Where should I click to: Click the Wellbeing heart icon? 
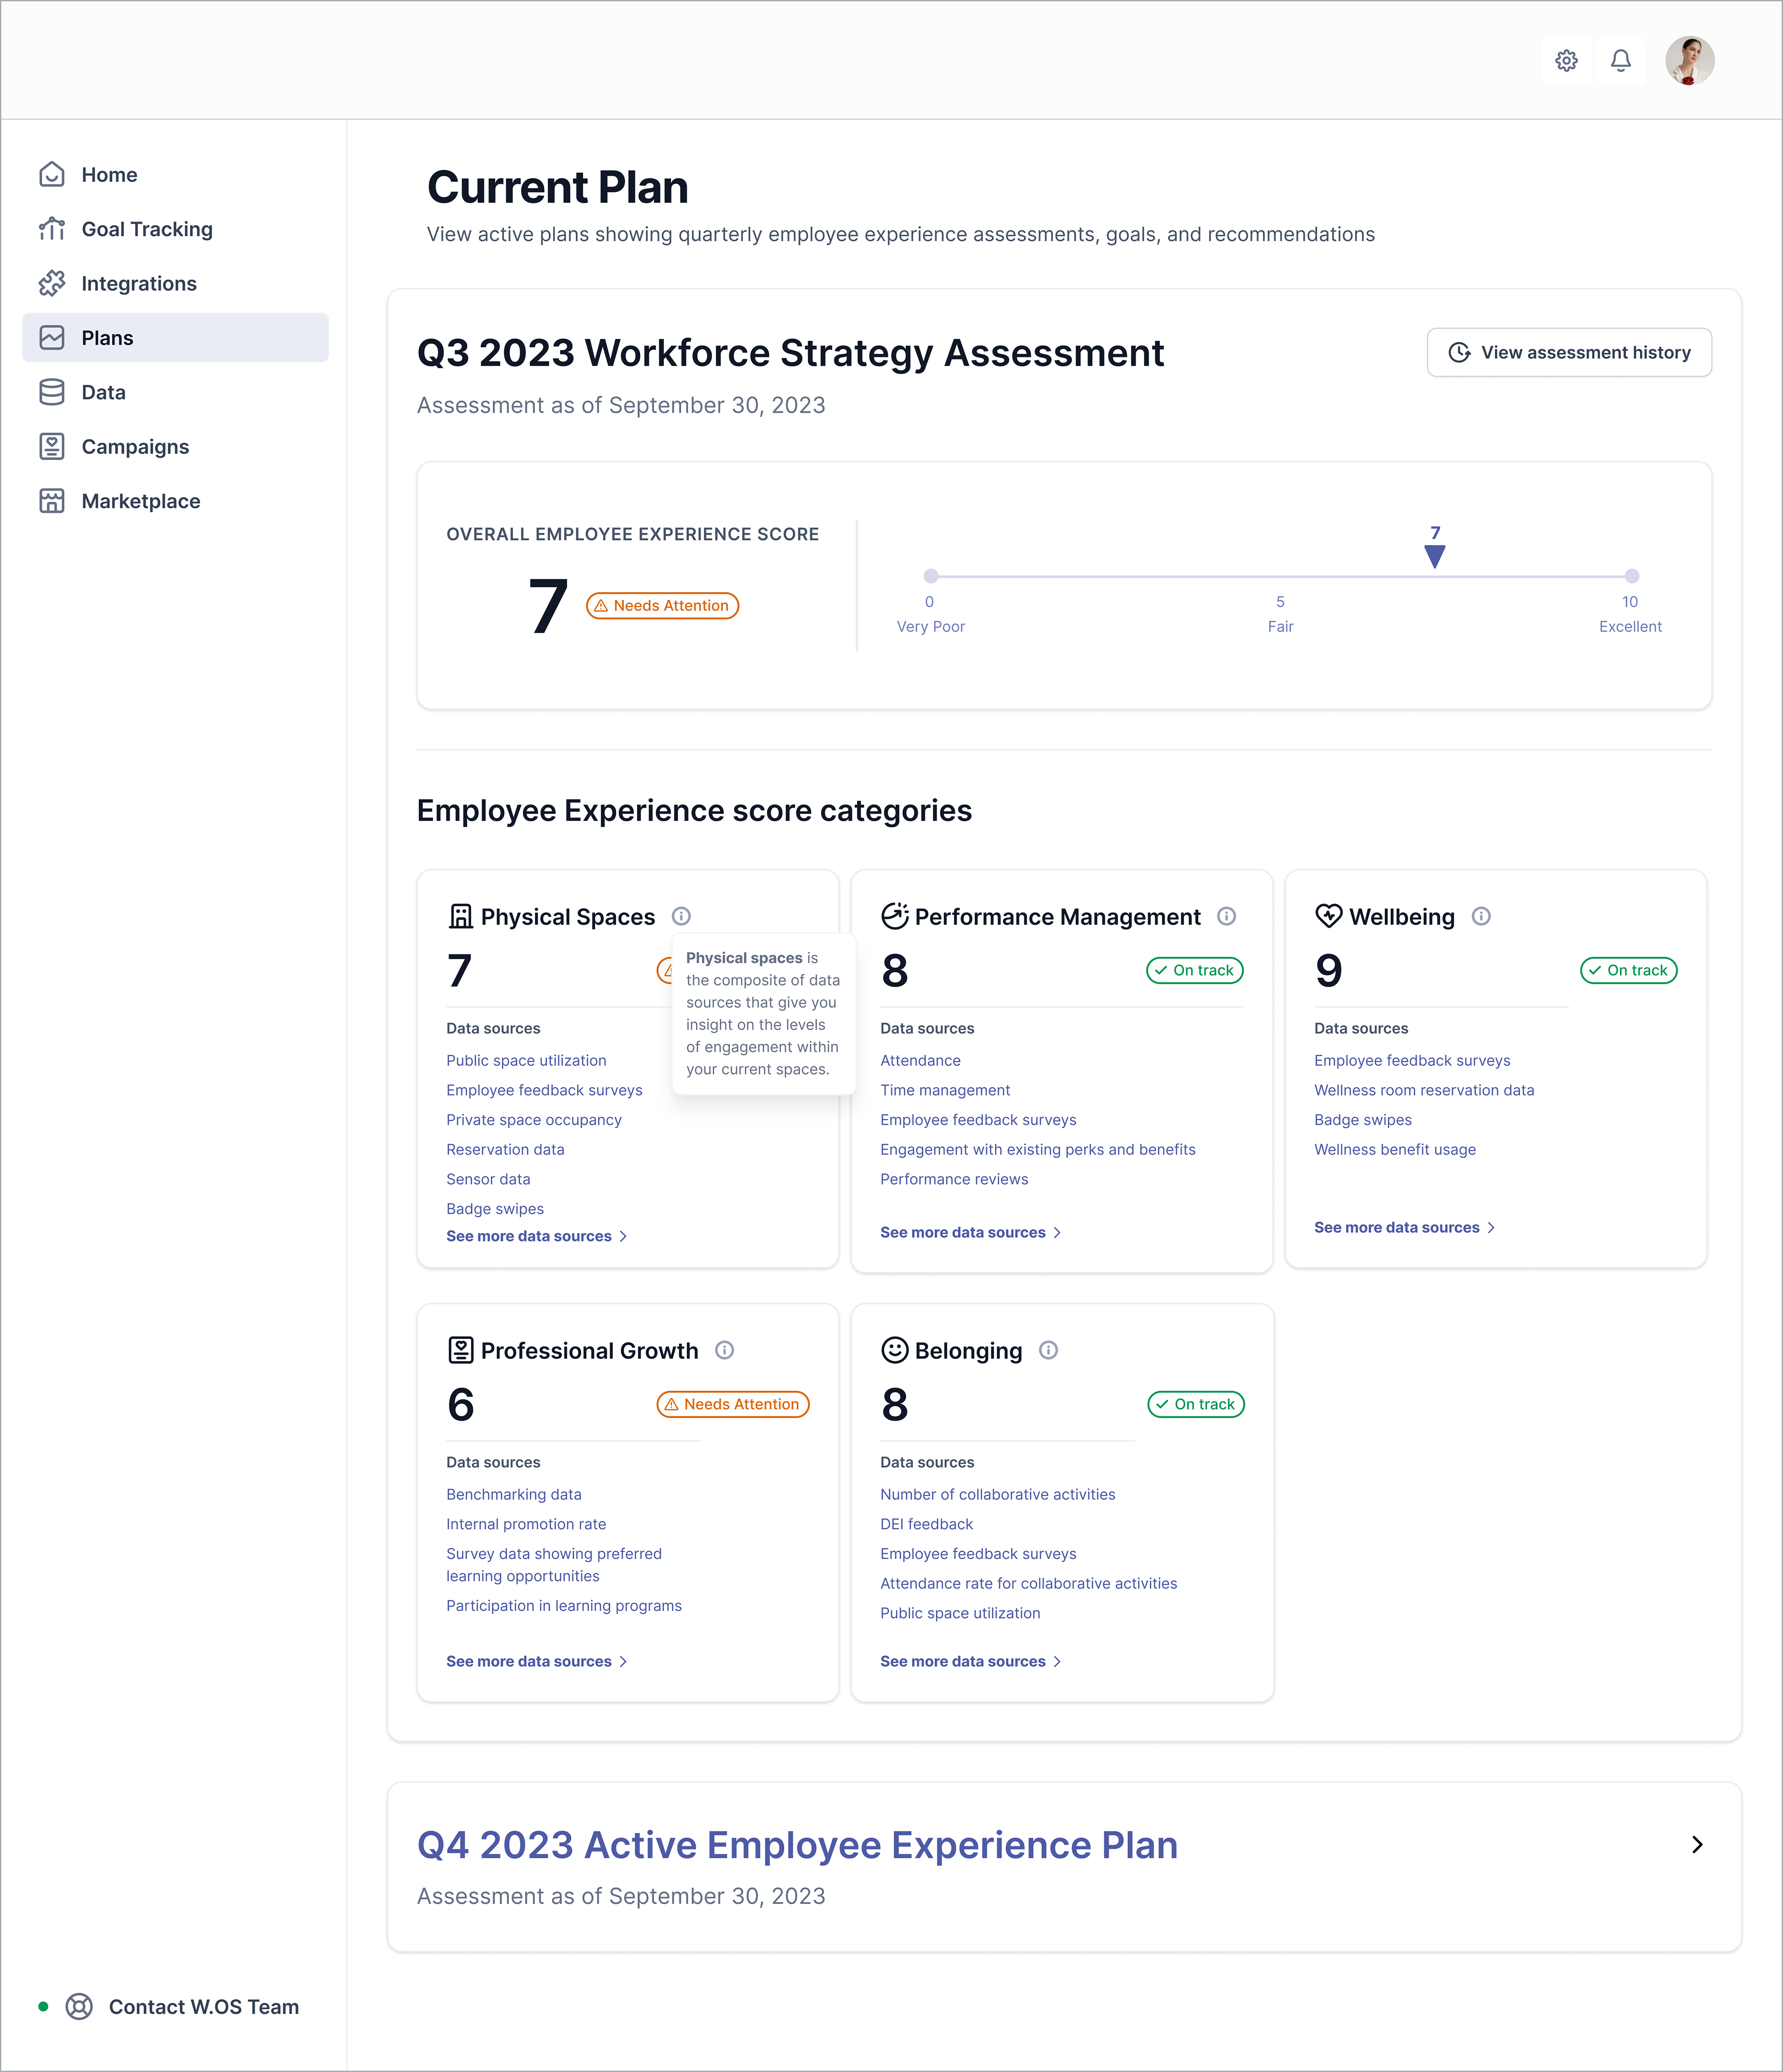(x=1328, y=916)
